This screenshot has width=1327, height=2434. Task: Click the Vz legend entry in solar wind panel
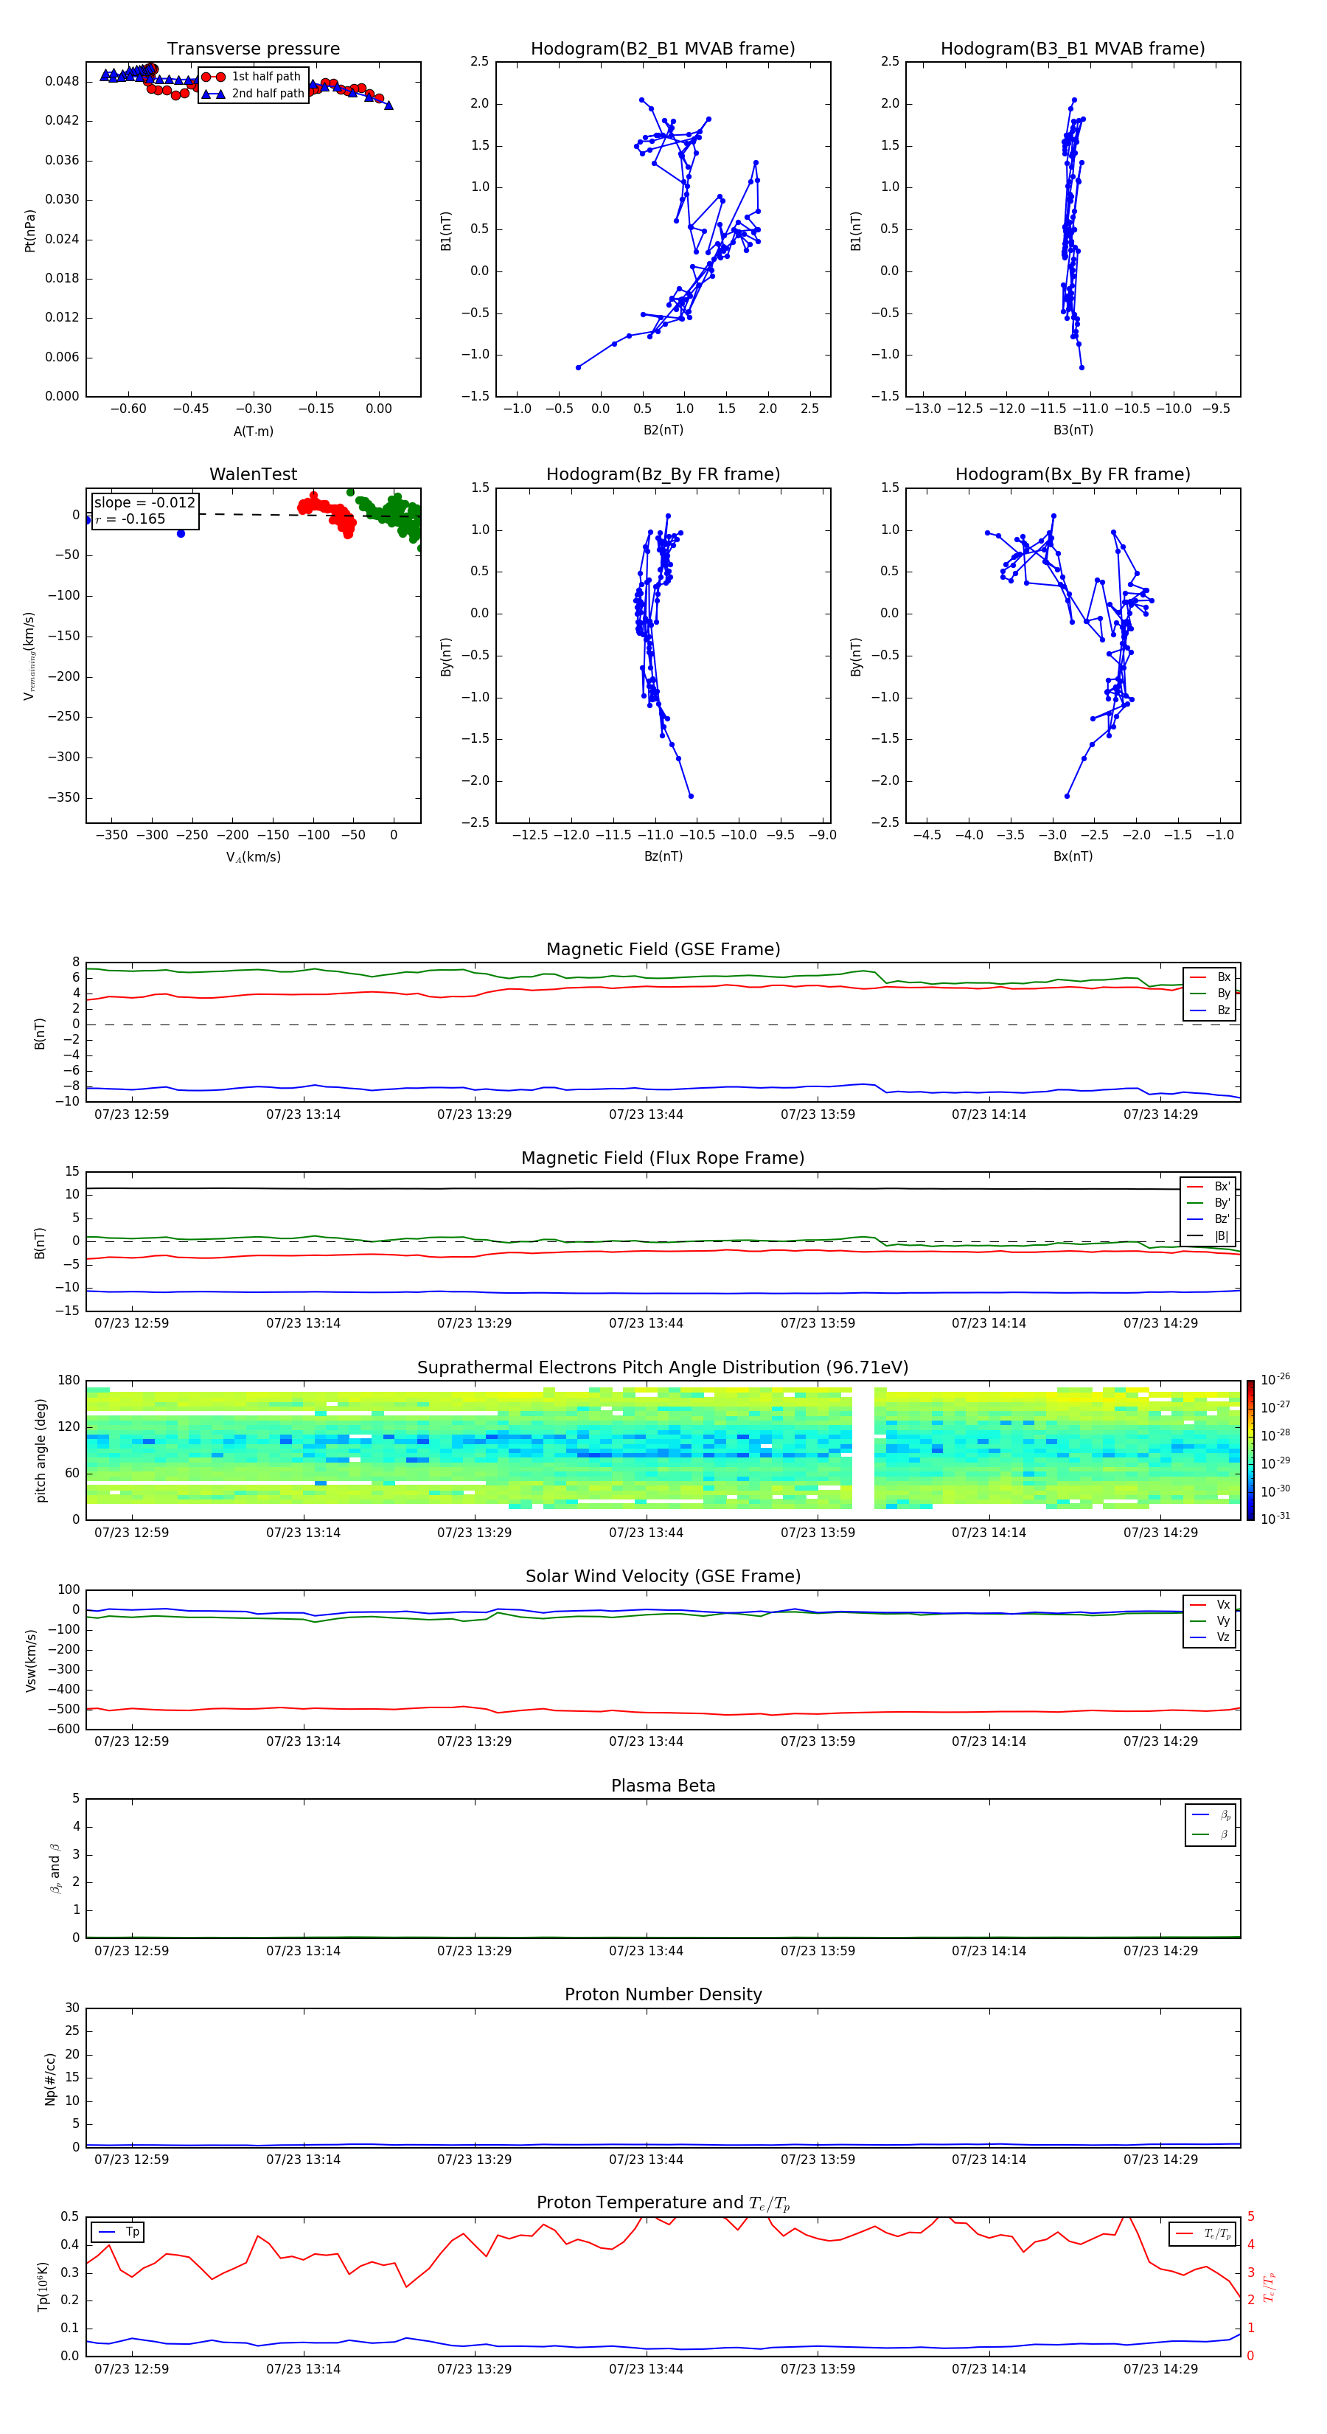1210,1637
